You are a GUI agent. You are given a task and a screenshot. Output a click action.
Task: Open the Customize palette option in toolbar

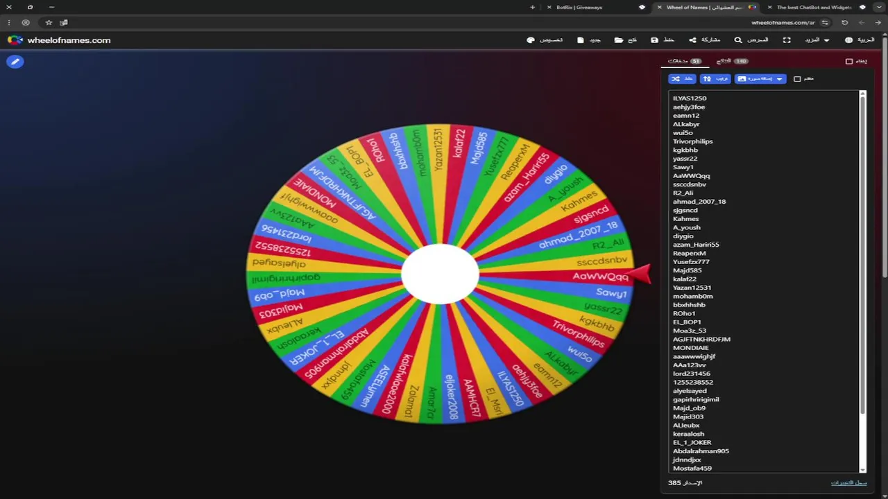pos(545,40)
